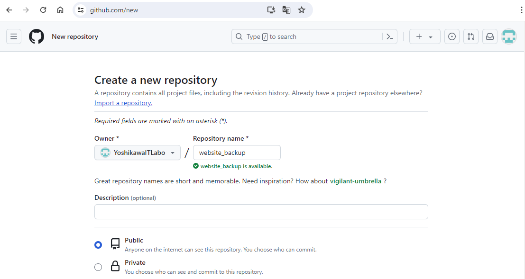Select the Public visibility radio button
The width and height of the screenshot is (525, 279).
click(98, 245)
